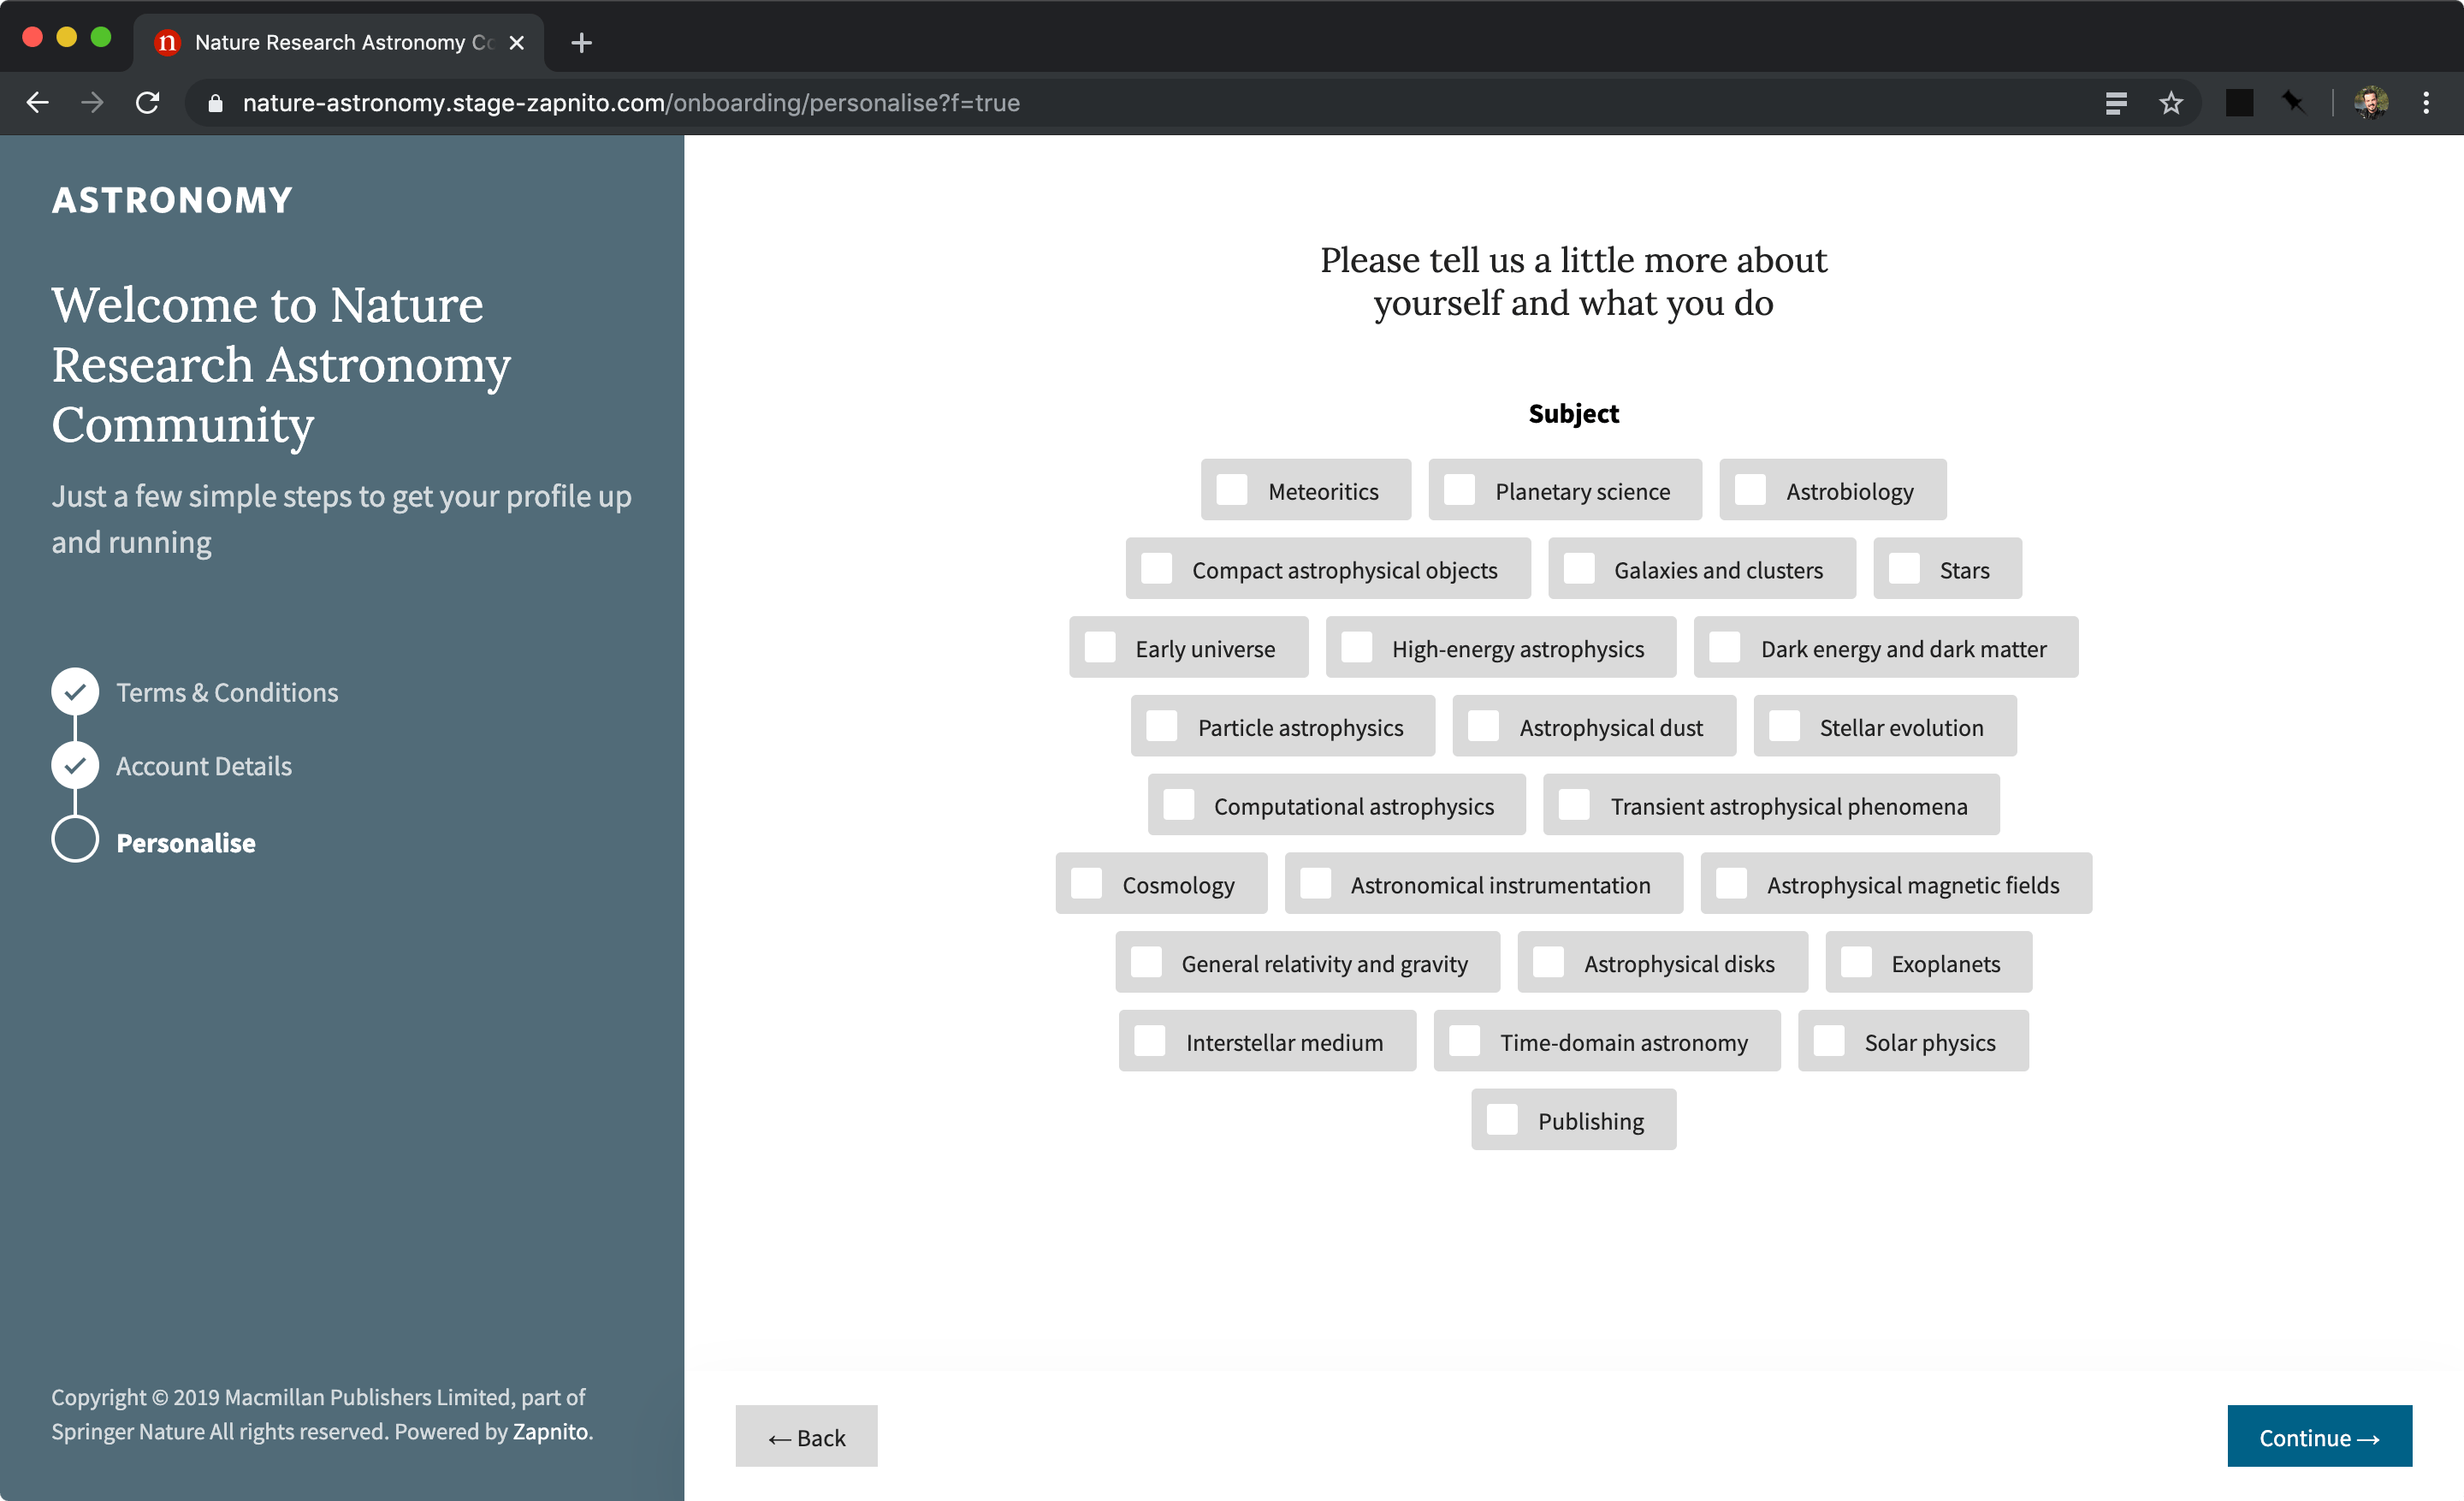Reload the page with refresh icon
2464x1501 pixels.
[147, 103]
